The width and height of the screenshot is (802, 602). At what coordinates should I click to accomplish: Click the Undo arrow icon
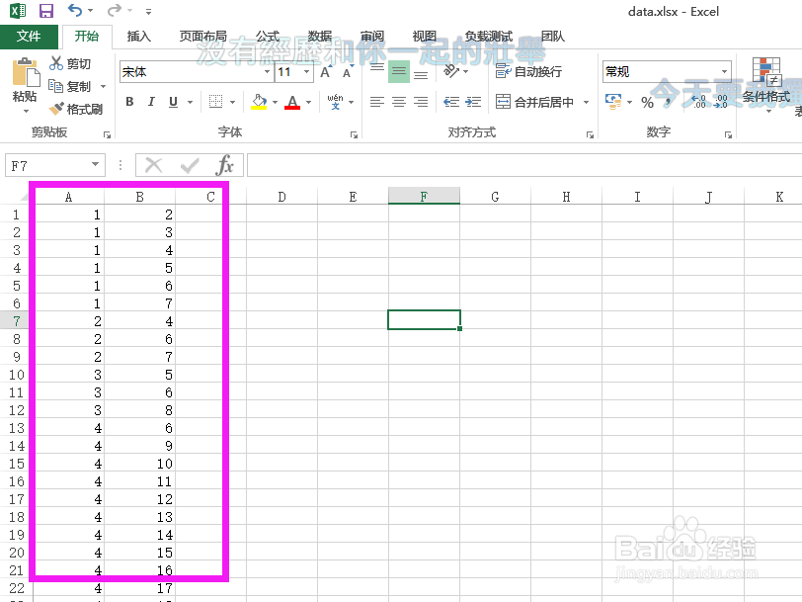(75, 10)
